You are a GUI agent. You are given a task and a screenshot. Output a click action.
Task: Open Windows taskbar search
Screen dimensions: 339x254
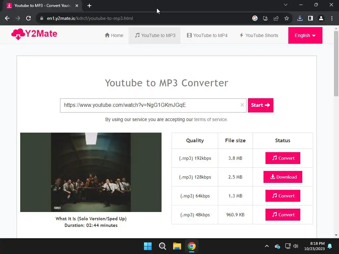(162, 246)
